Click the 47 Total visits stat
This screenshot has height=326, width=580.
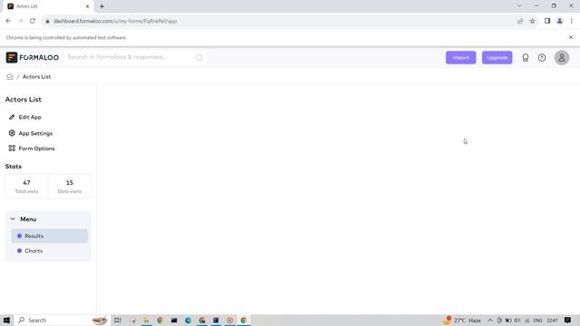coord(26,187)
